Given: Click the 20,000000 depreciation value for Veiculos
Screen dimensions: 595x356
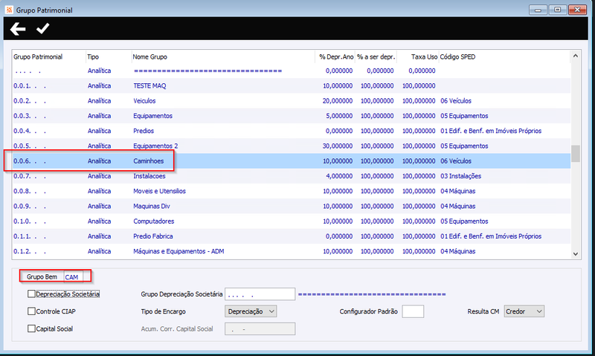Looking at the screenshot, I should pos(338,101).
